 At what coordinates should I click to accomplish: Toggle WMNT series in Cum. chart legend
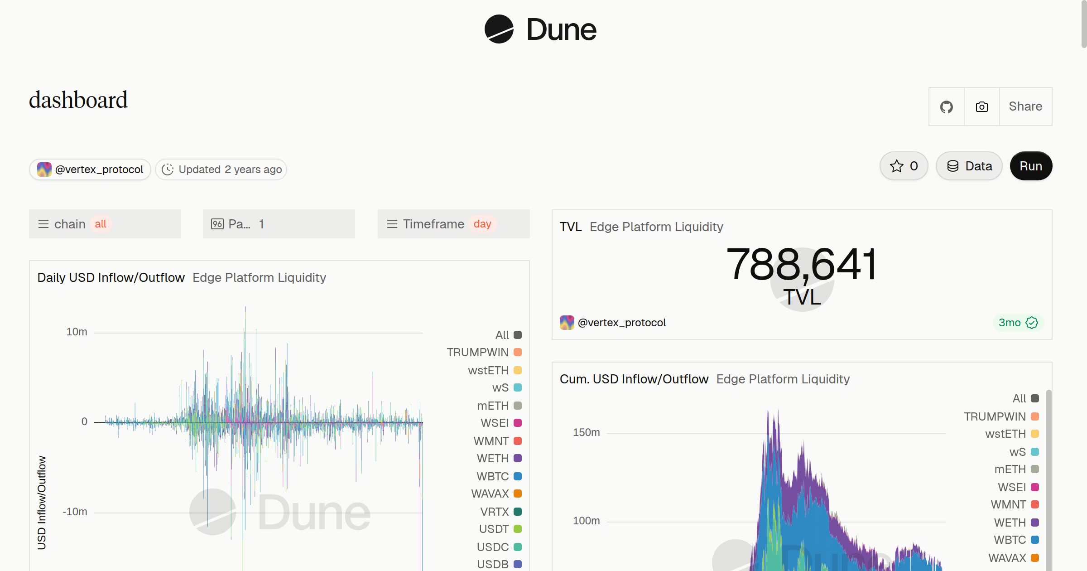pos(1015,504)
